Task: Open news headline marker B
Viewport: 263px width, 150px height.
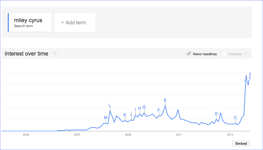Action: click(x=246, y=81)
